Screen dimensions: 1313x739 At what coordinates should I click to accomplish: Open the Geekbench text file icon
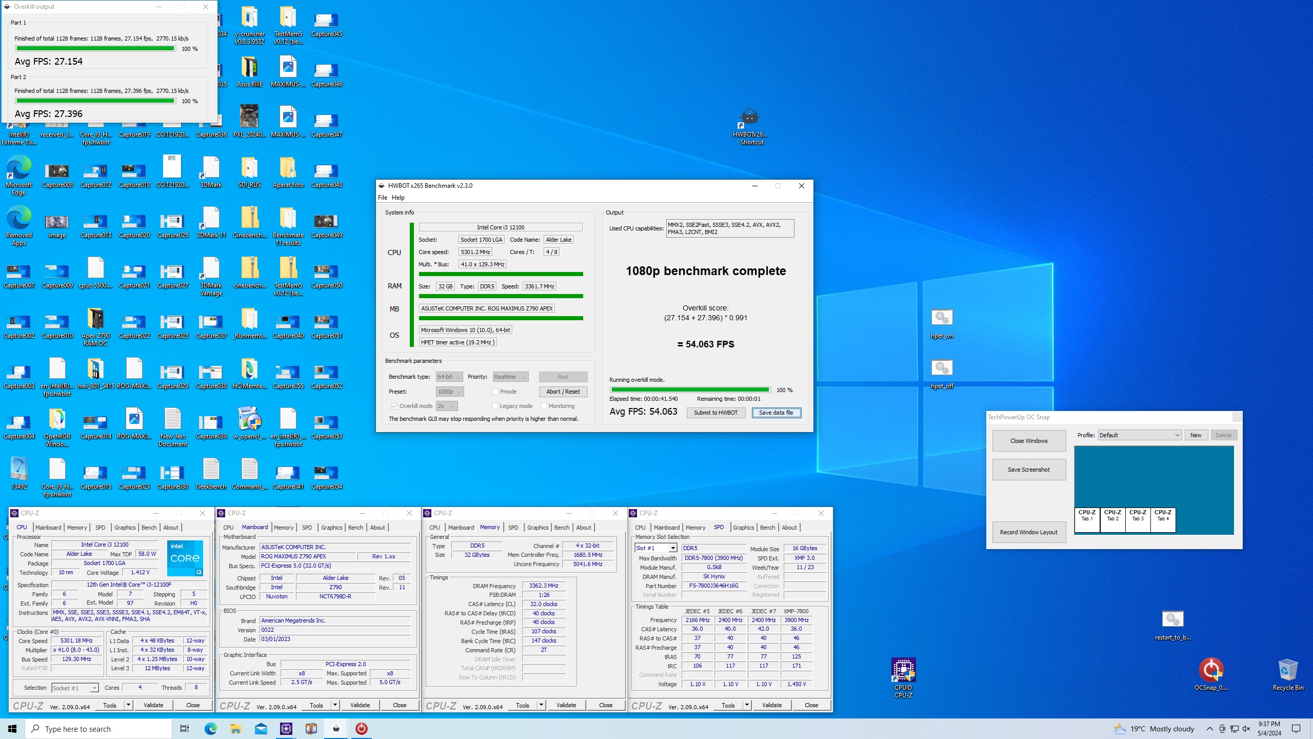pos(211,474)
